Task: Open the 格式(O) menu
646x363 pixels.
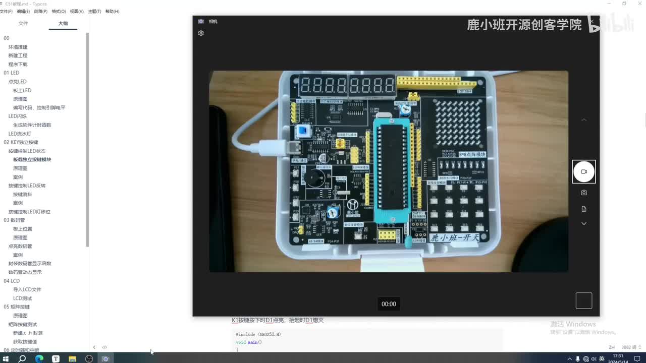Action: tap(59, 11)
